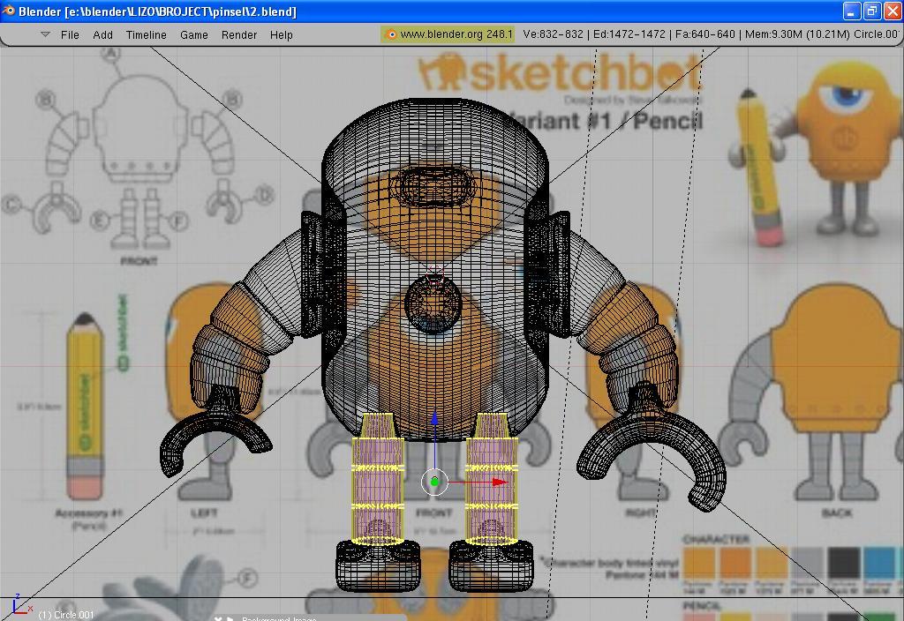Open the Render menu

[238, 35]
